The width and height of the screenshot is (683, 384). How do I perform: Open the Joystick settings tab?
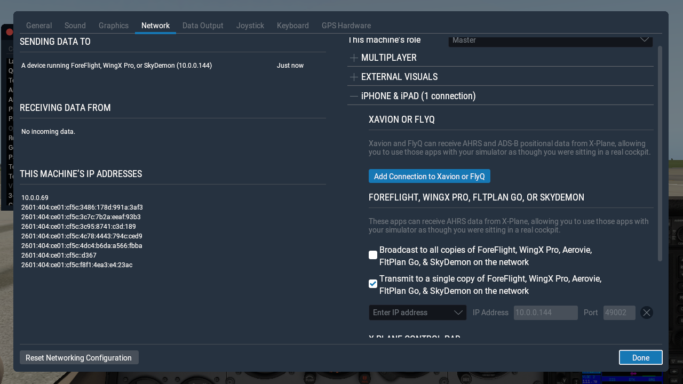pos(250,26)
